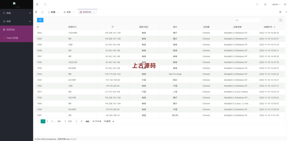Click the 国家/地区 column header
The width and height of the screenshot is (287, 141).
click(x=144, y=27)
